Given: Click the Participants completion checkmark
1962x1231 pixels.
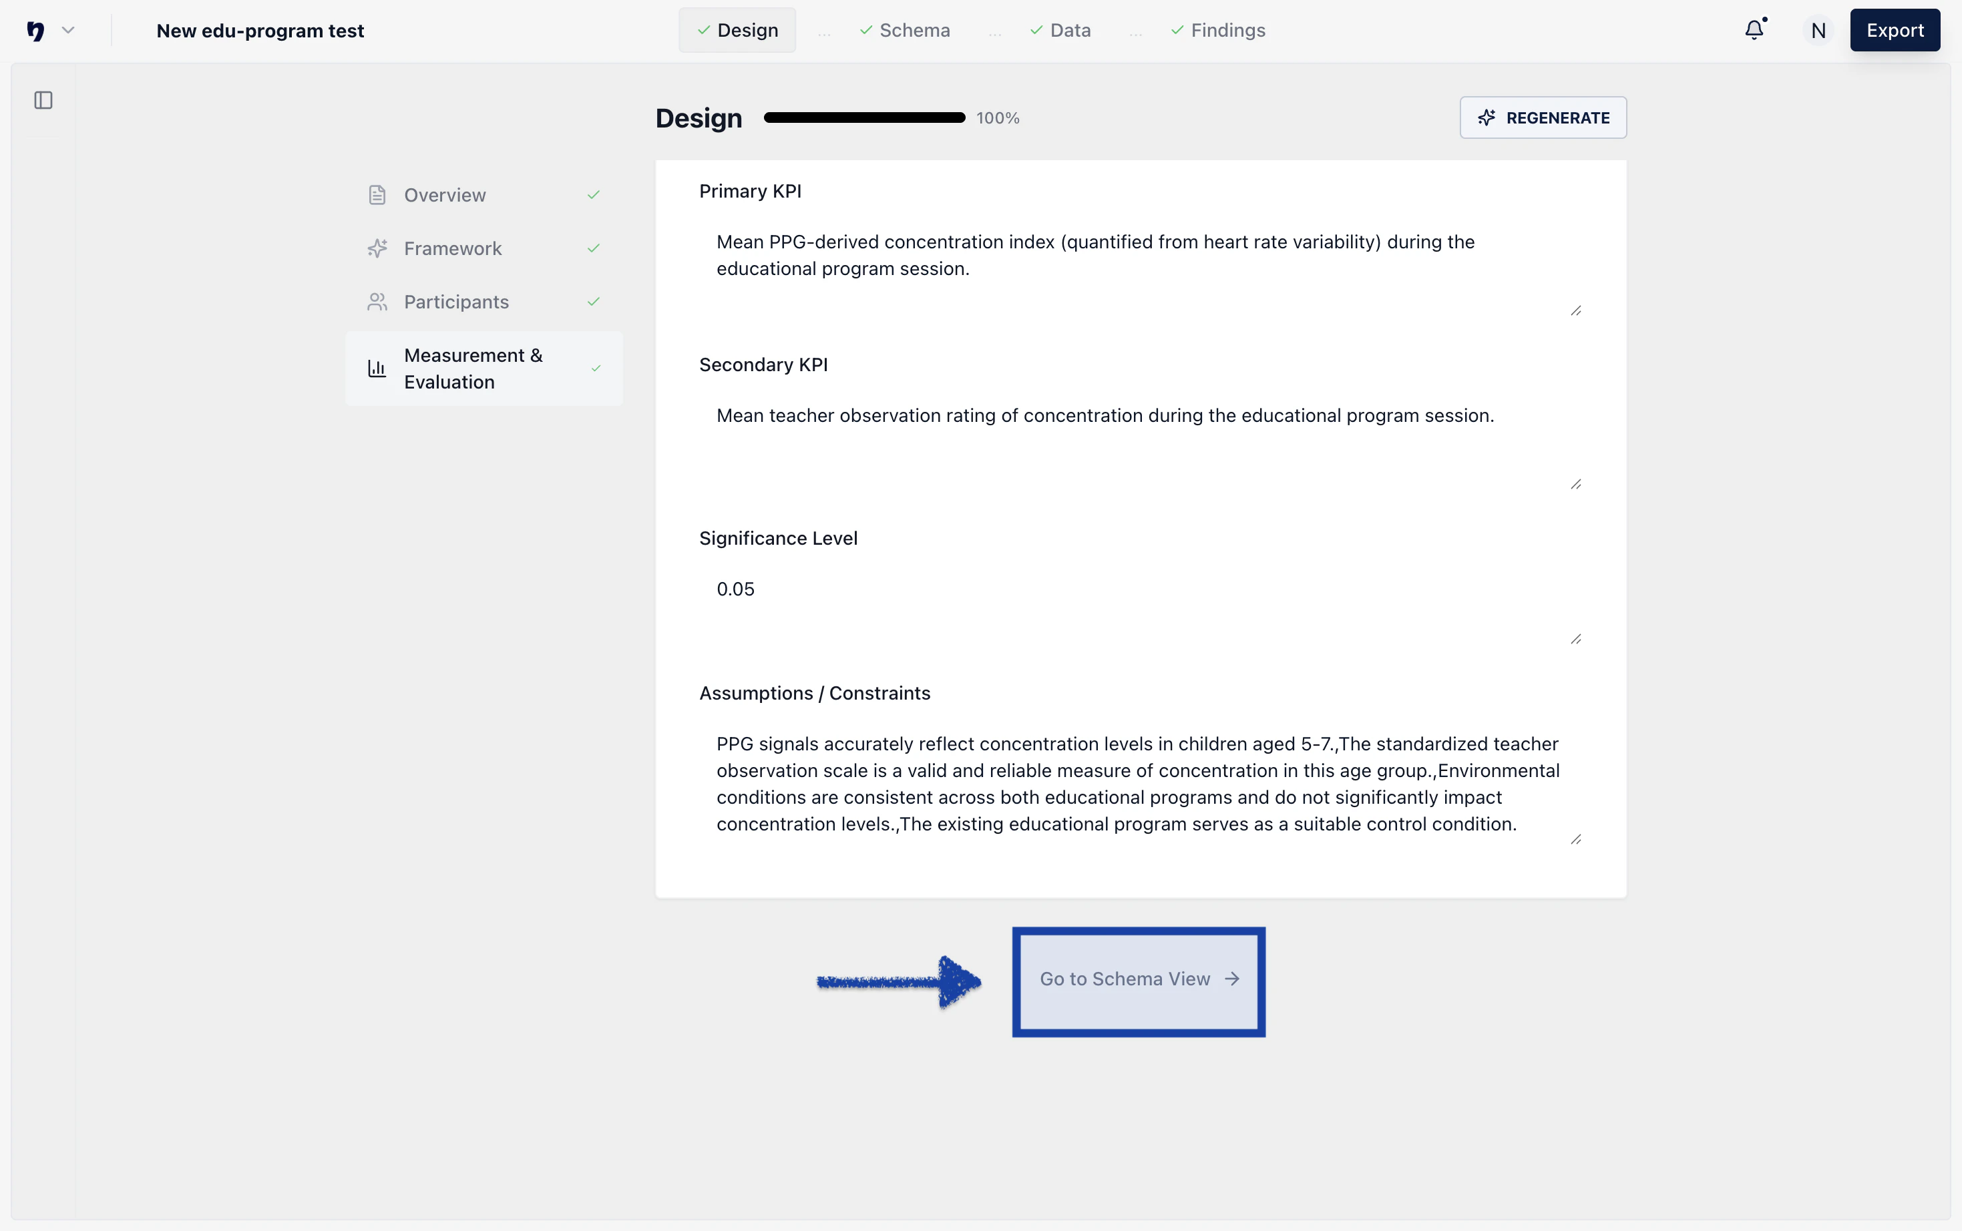Looking at the screenshot, I should pyautogui.click(x=594, y=302).
